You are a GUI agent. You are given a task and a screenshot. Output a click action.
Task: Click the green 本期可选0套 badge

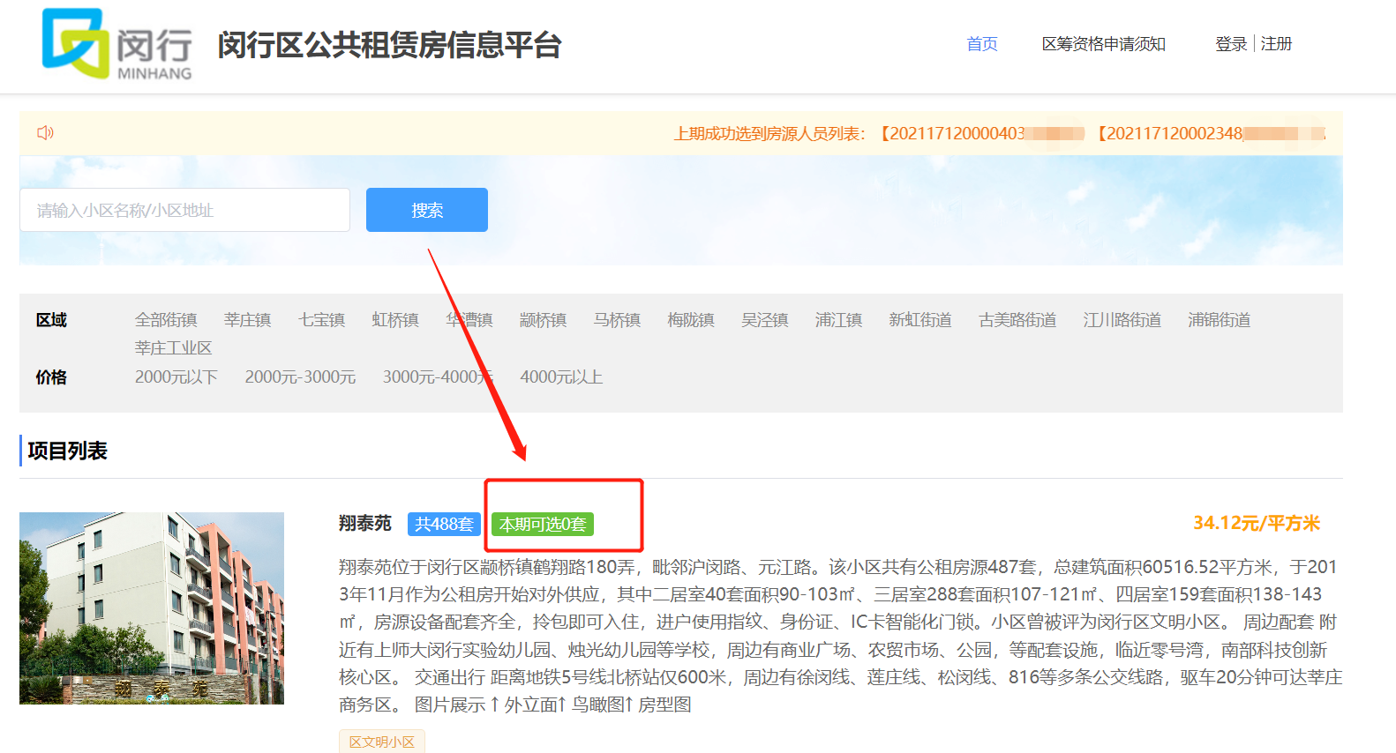(x=542, y=525)
